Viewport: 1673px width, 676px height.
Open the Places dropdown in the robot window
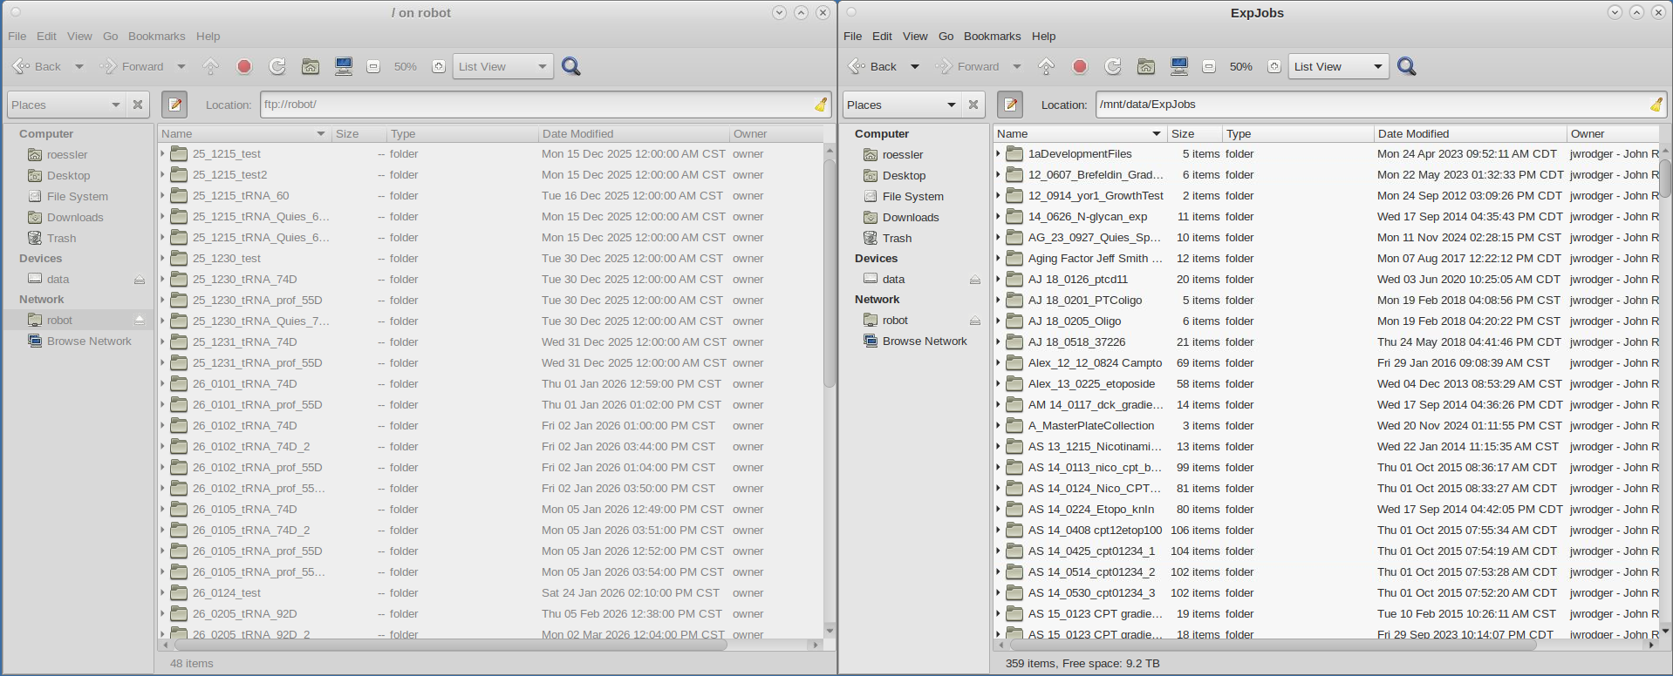point(66,105)
